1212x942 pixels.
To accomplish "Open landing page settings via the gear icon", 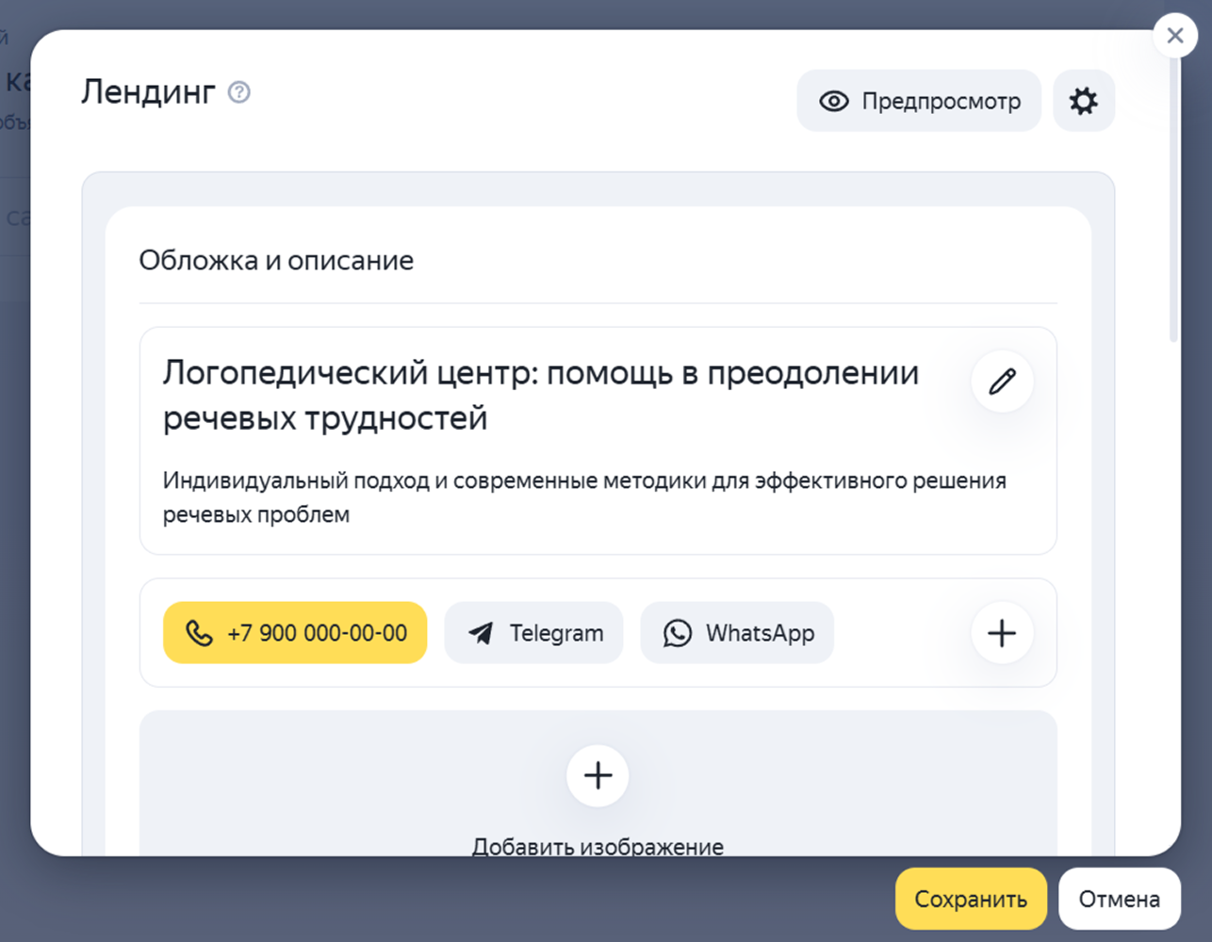I will coord(1083,101).
